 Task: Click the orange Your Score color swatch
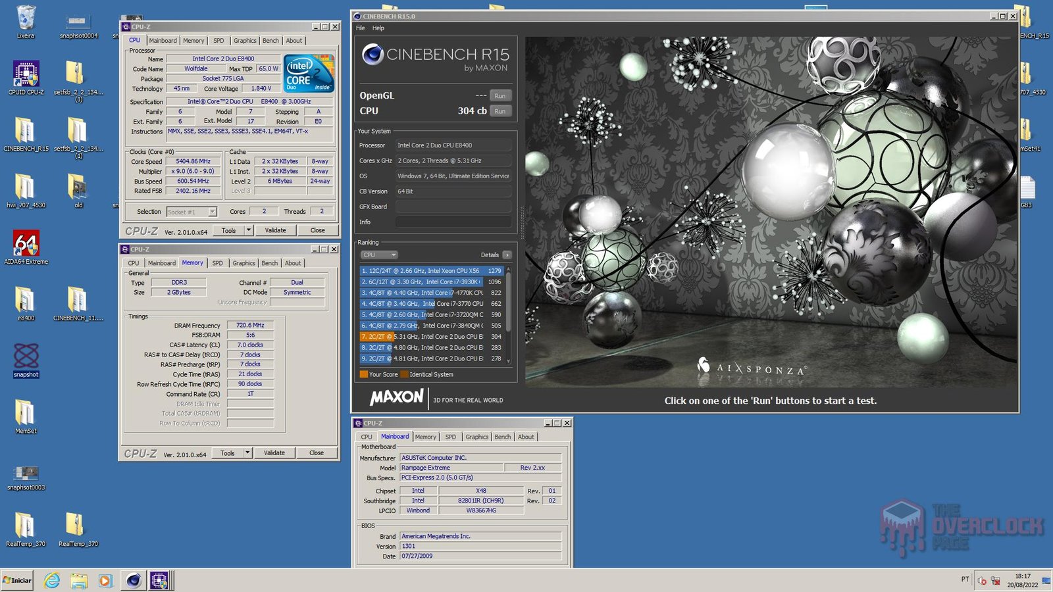coord(363,374)
